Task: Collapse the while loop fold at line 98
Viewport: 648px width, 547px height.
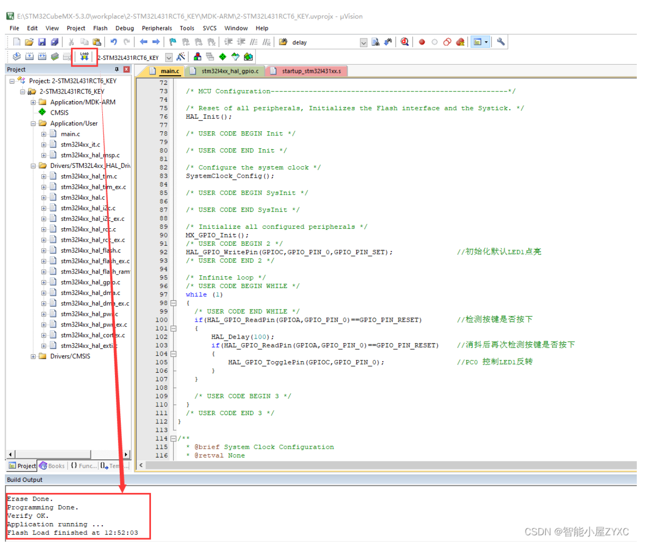Action: click(x=173, y=303)
